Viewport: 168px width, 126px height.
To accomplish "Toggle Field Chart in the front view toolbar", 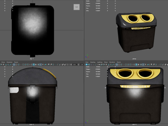I will click(x=23, y=64).
